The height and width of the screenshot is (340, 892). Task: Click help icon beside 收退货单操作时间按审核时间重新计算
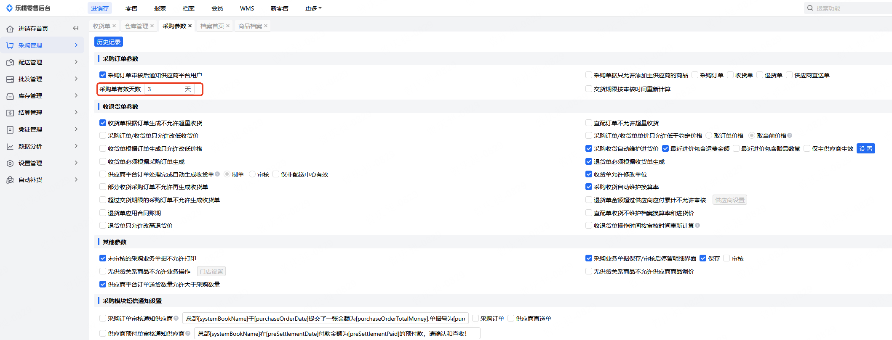[697, 225]
